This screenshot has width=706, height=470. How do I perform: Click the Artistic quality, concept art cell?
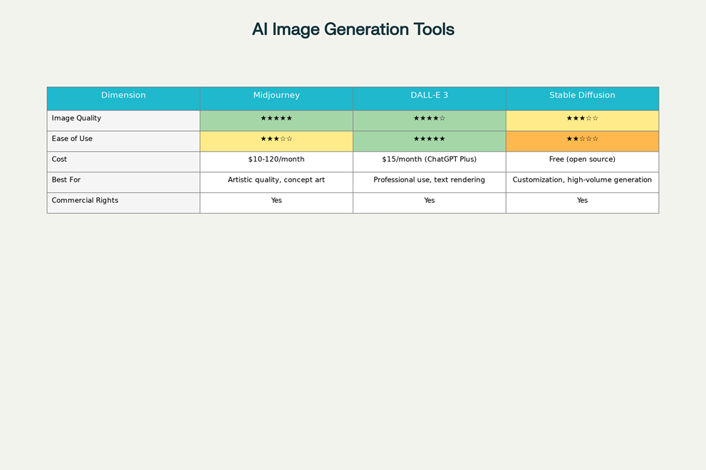click(x=276, y=180)
